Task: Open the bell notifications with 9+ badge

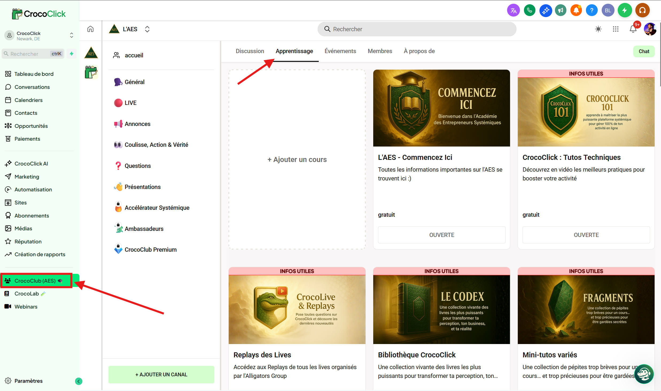Action: click(x=633, y=29)
